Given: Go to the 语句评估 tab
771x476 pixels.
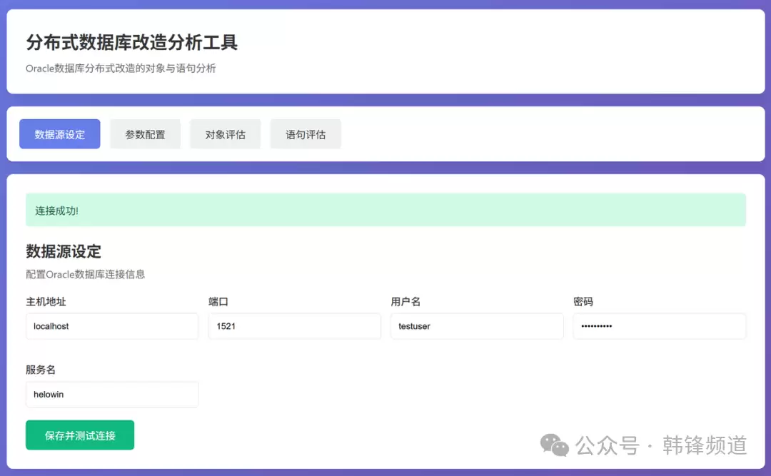Looking at the screenshot, I should pos(306,134).
